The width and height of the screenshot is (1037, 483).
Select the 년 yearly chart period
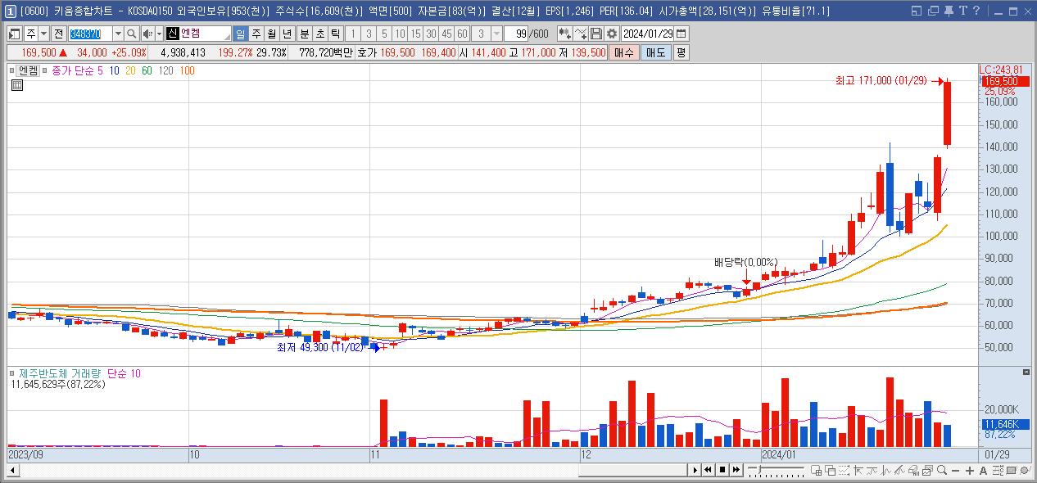pyautogui.click(x=287, y=34)
